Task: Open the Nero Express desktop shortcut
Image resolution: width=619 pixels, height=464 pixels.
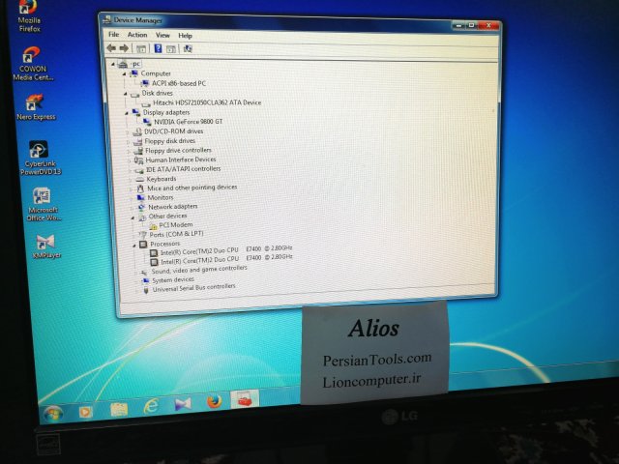Action: point(36,102)
